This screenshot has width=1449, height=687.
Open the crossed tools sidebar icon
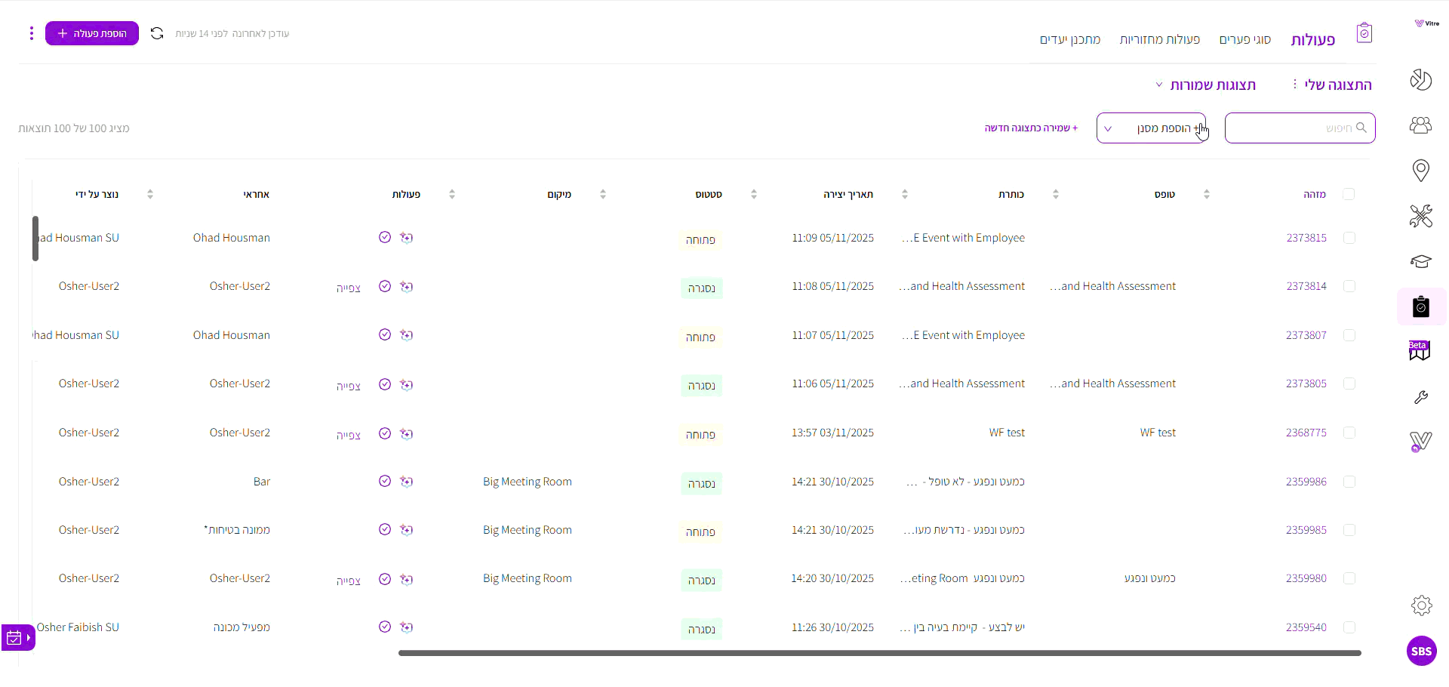click(1421, 216)
